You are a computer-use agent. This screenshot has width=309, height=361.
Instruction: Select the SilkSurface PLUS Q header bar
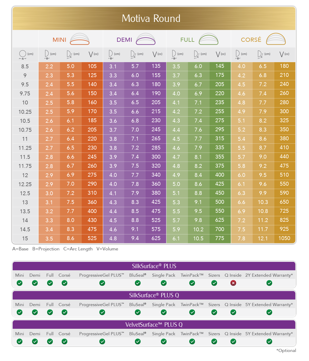[154, 295]
